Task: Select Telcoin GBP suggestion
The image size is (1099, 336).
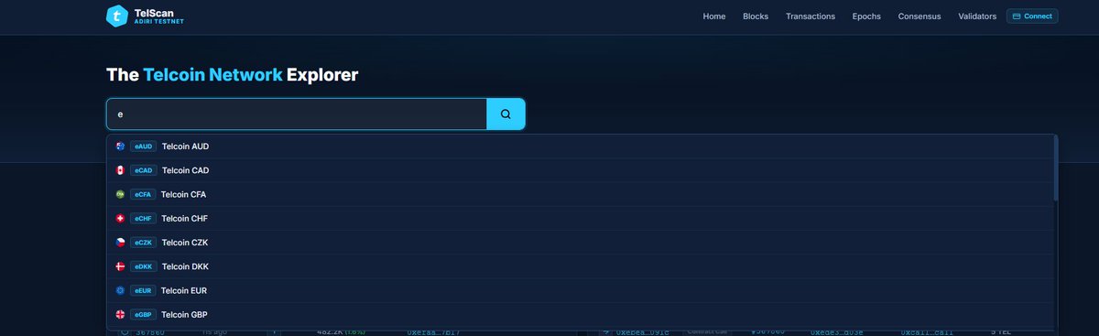Action: pyautogui.click(x=581, y=314)
